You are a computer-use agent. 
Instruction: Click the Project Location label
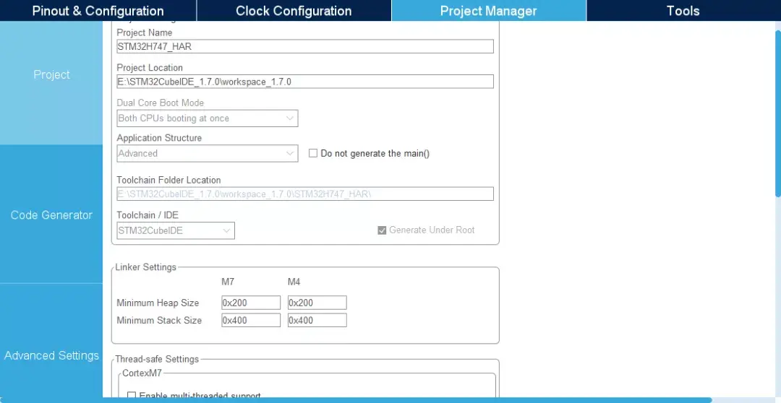pyautogui.click(x=150, y=68)
